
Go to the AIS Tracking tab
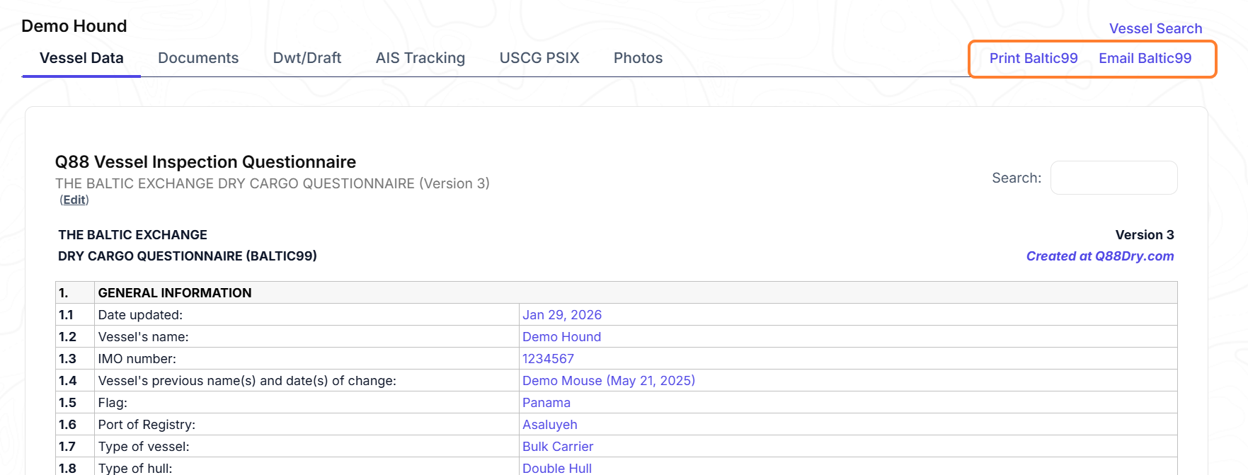click(x=420, y=58)
